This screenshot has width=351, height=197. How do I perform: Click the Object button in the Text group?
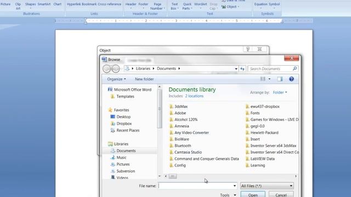point(230,7)
